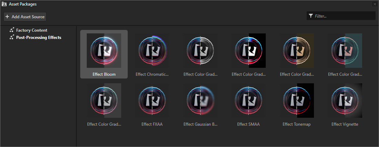
Task: Pick the grayscale Effect Color Grad... thumbnail
Action: [x=200, y=51]
